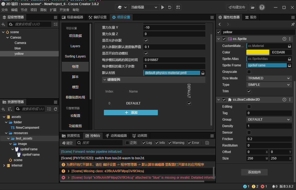Open cc.Sprite component help via question mark
Image resolution: width=296 pixels, height=190 pixels.
(x=284, y=39)
